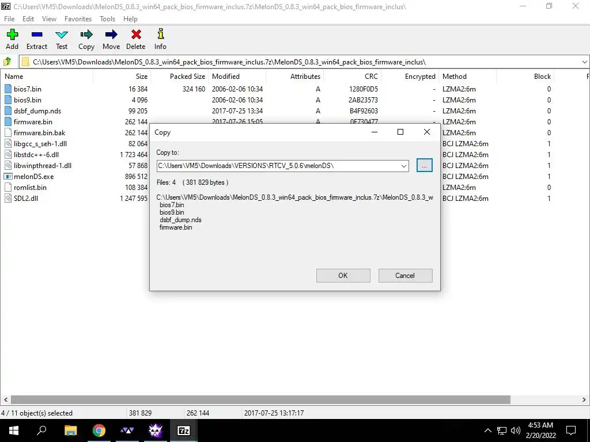Select the SDL2.dll file icon
The height and width of the screenshot is (442, 590).
click(8, 198)
